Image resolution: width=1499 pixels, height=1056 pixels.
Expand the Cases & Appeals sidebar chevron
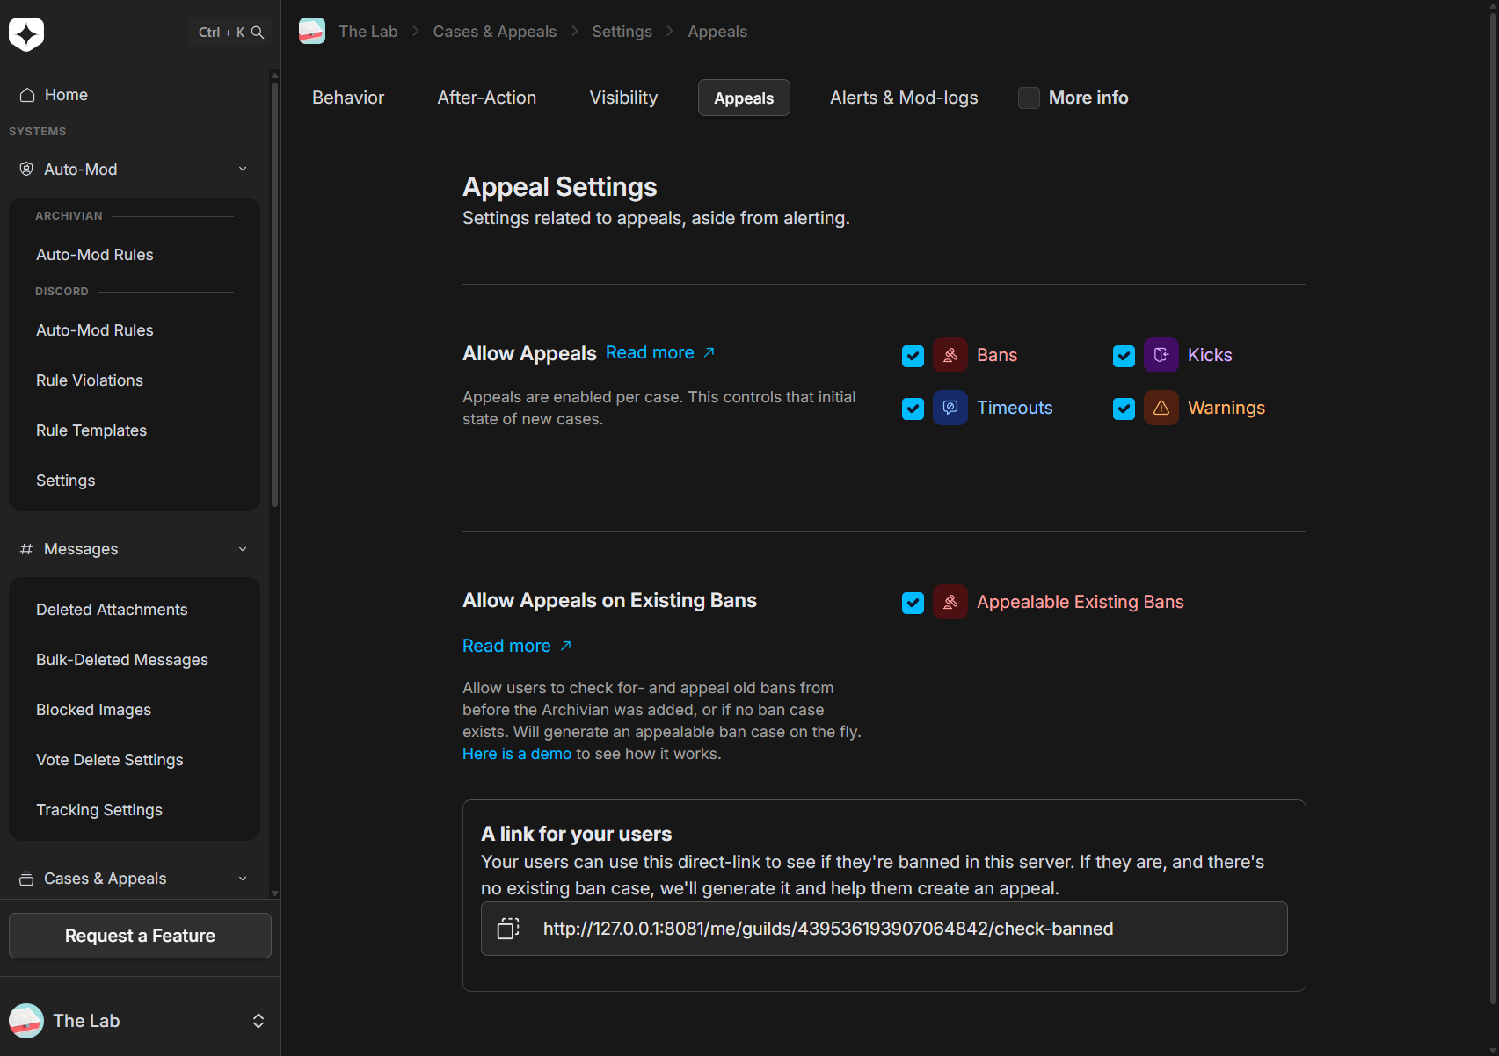coord(243,879)
